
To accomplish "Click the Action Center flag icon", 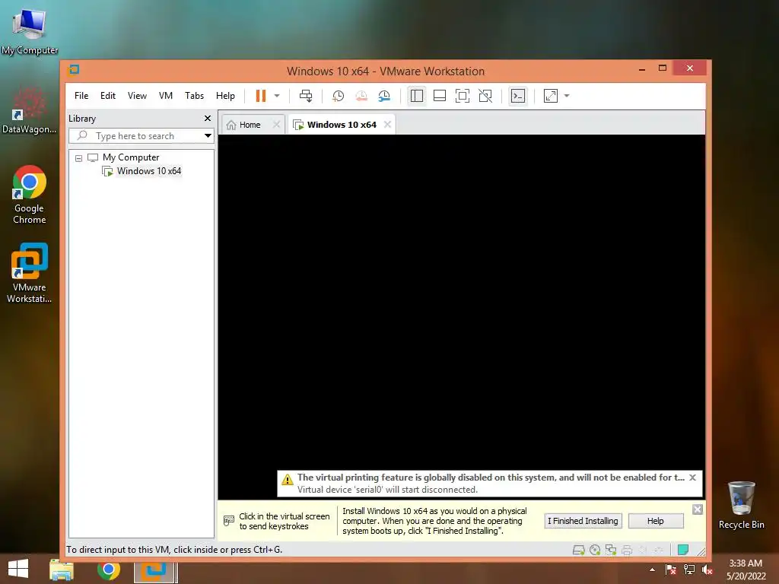I will tap(670, 570).
